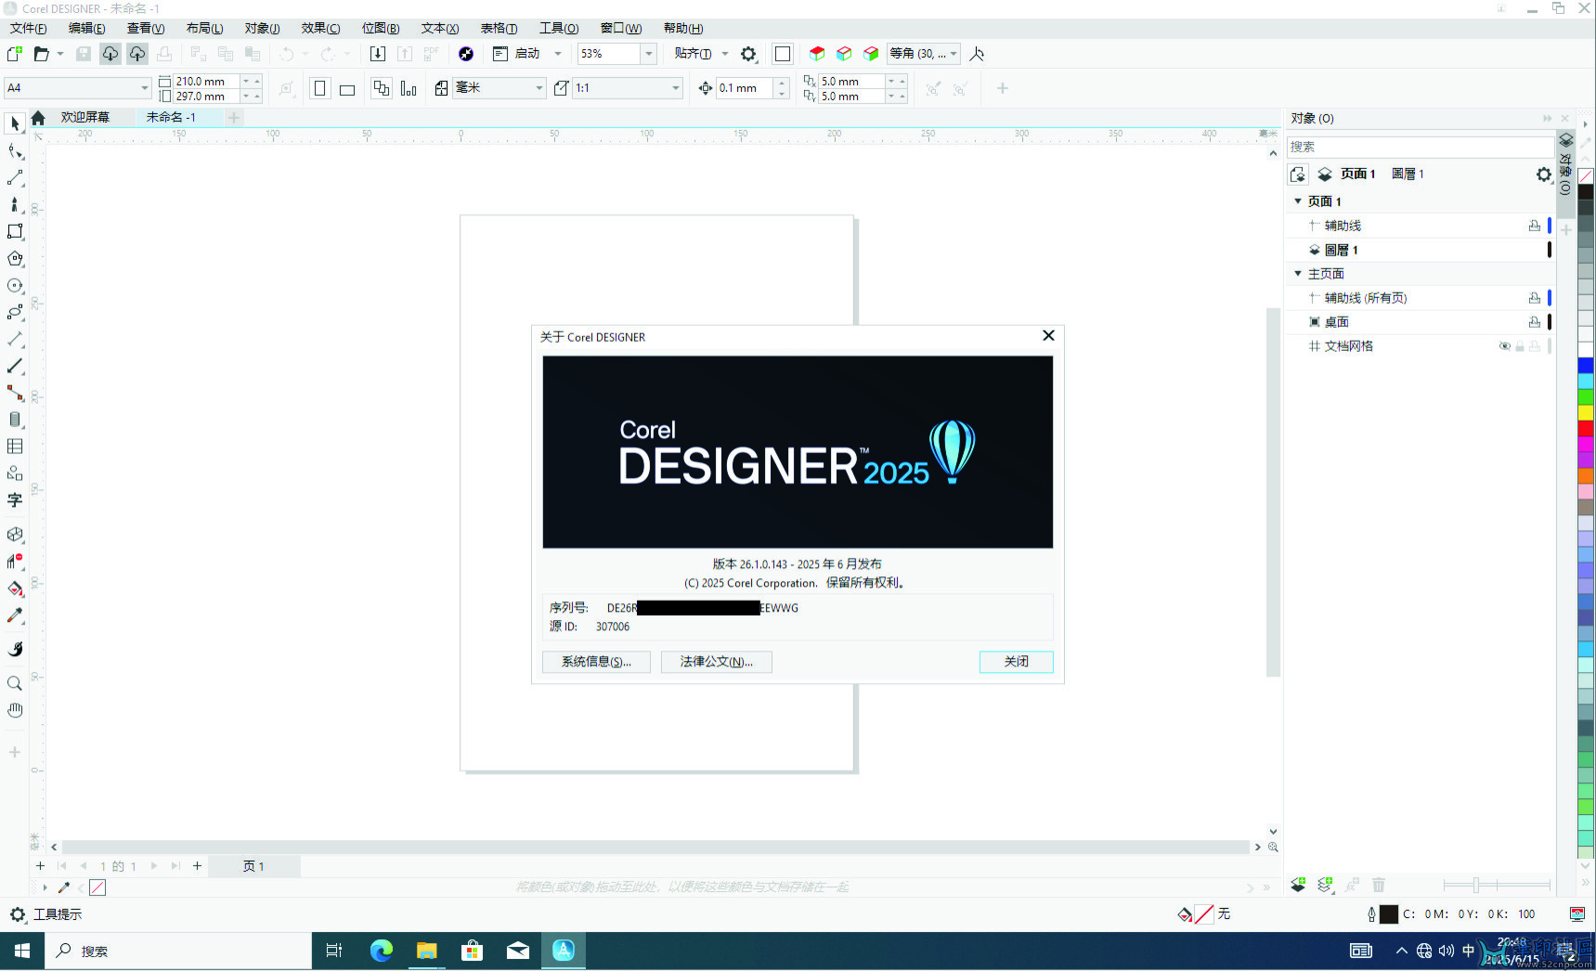Image resolution: width=1596 pixels, height=971 pixels.
Task: Open the File menu
Action: pyautogui.click(x=29, y=28)
